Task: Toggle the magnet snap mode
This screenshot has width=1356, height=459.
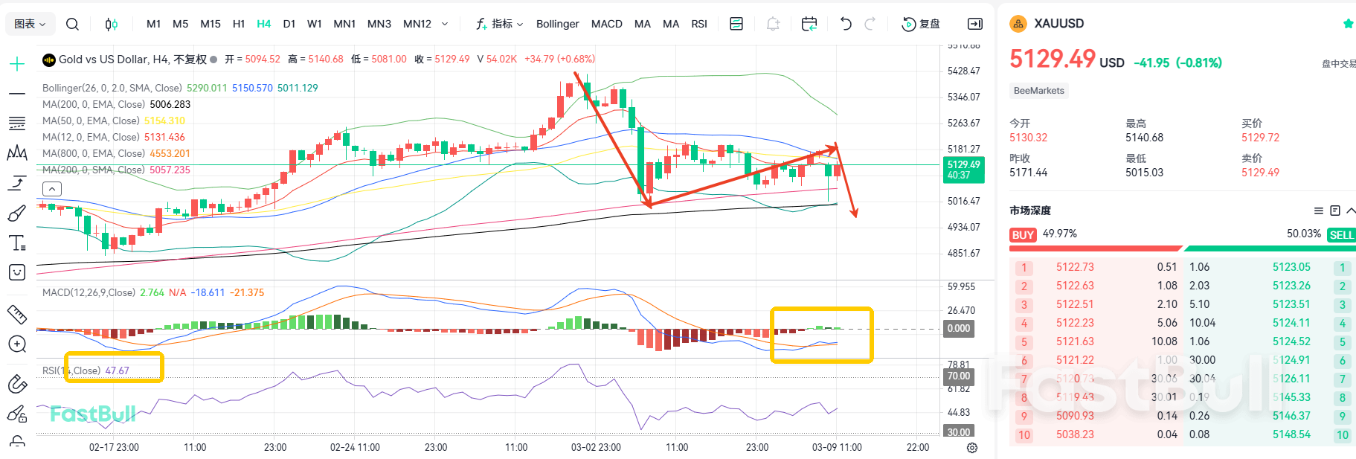Action: (x=16, y=384)
